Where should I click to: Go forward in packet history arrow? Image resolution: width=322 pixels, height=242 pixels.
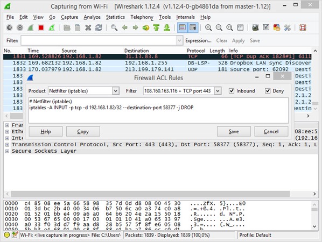135,27
